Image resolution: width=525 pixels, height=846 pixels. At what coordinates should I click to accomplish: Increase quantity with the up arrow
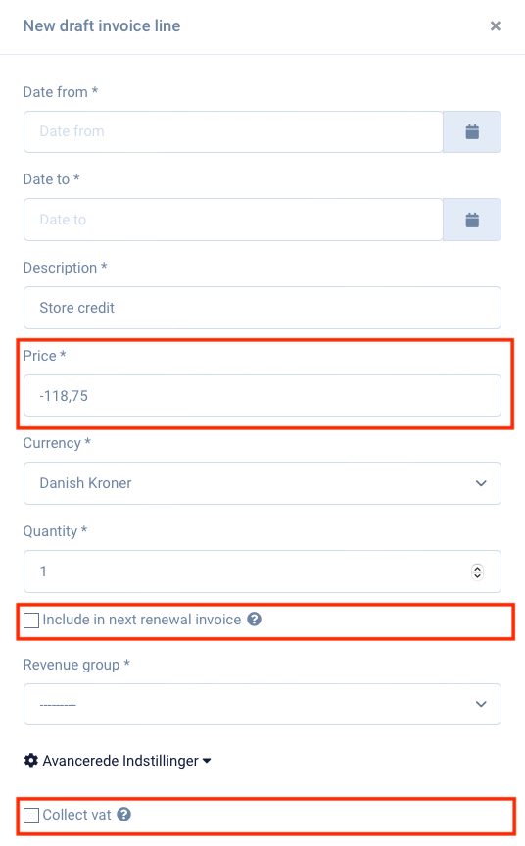point(477,568)
